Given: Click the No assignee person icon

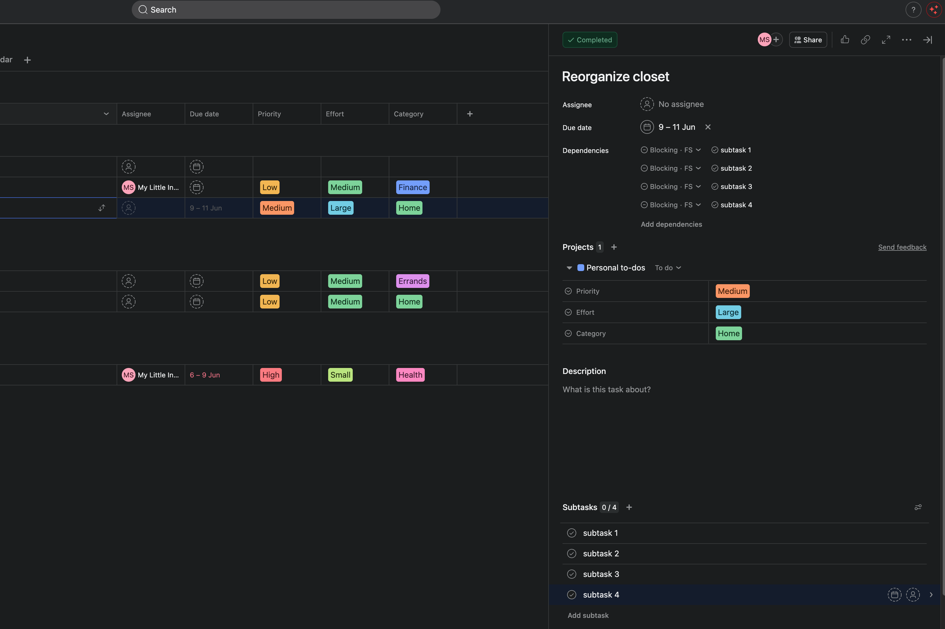Looking at the screenshot, I should tap(647, 104).
